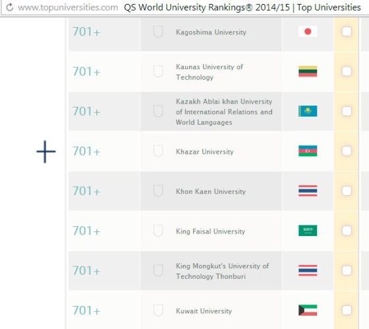The width and height of the screenshot is (369, 329).
Task: Enable the checkbox for Khon Kaen University
Action: tap(347, 191)
